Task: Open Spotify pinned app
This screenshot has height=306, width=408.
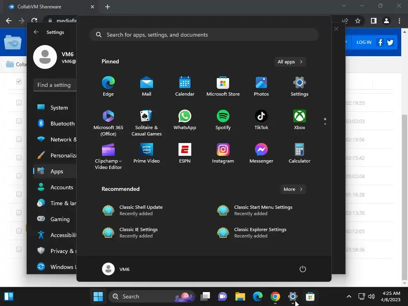Action: point(223,120)
